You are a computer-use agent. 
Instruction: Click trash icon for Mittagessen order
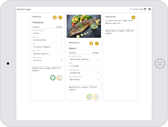(91, 43)
